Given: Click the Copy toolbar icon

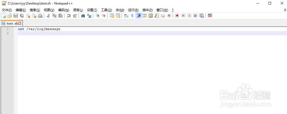Looking at the screenshot, I should (x=54, y=16).
